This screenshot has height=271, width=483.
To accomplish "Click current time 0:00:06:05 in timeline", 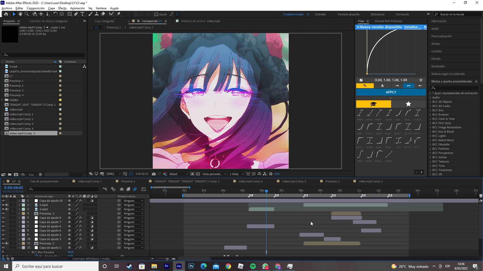I will (x=14, y=188).
